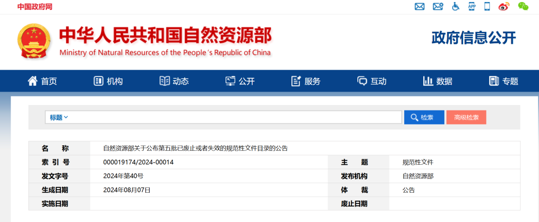The height and width of the screenshot is (222, 539).
Task: Open the 公开 navigation item
Action: click(240, 81)
